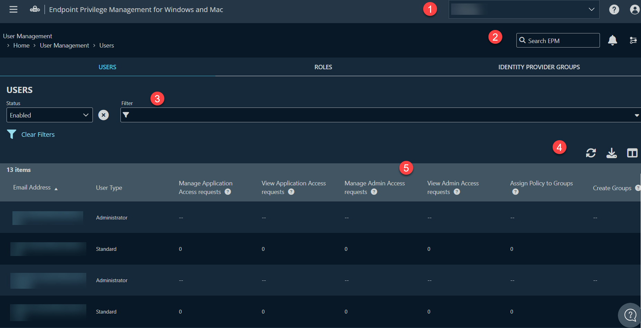
Task: Click the Create Groups column header
Action: tap(612, 188)
